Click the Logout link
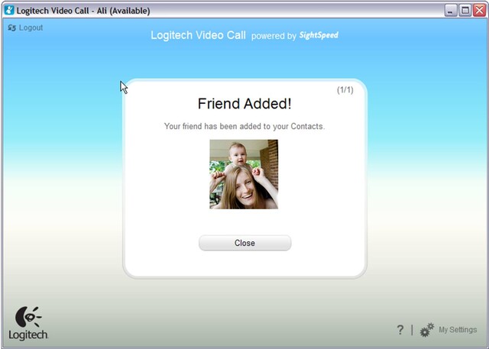Screen dimensions: 489x349 31,27
